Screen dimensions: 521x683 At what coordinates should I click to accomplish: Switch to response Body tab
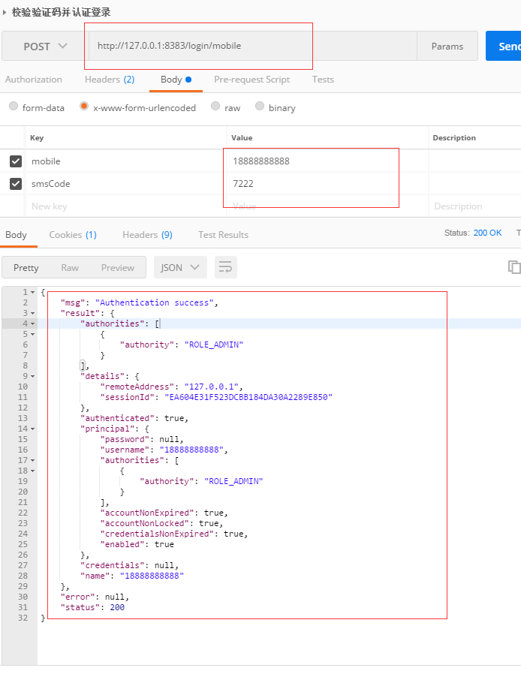[16, 235]
